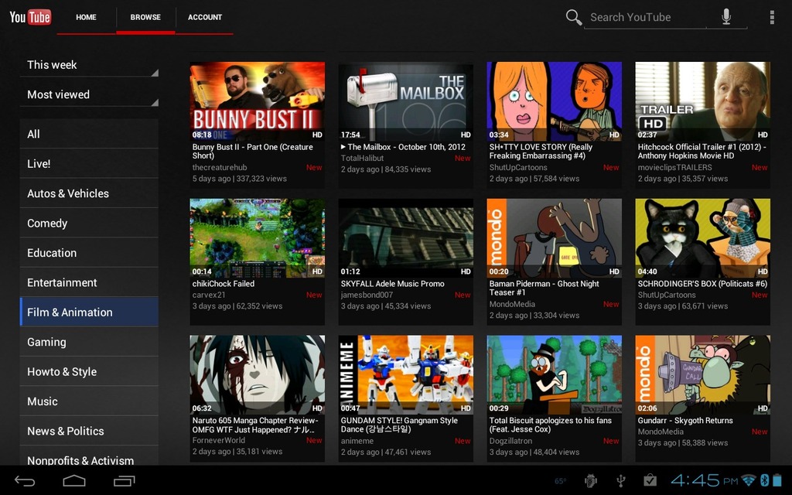Click the TotalHalibut channel name

(x=362, y=158)
